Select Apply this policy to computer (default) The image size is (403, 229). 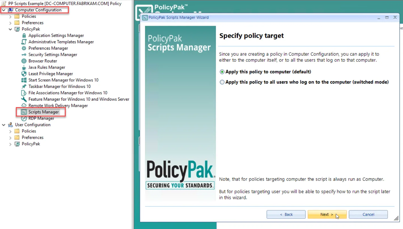222,72
